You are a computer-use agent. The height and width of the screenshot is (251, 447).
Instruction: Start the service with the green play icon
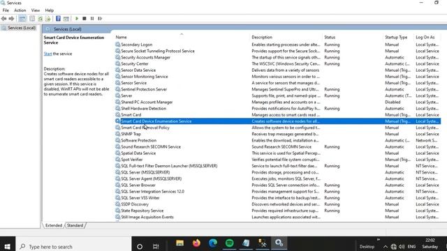(77, 19)
